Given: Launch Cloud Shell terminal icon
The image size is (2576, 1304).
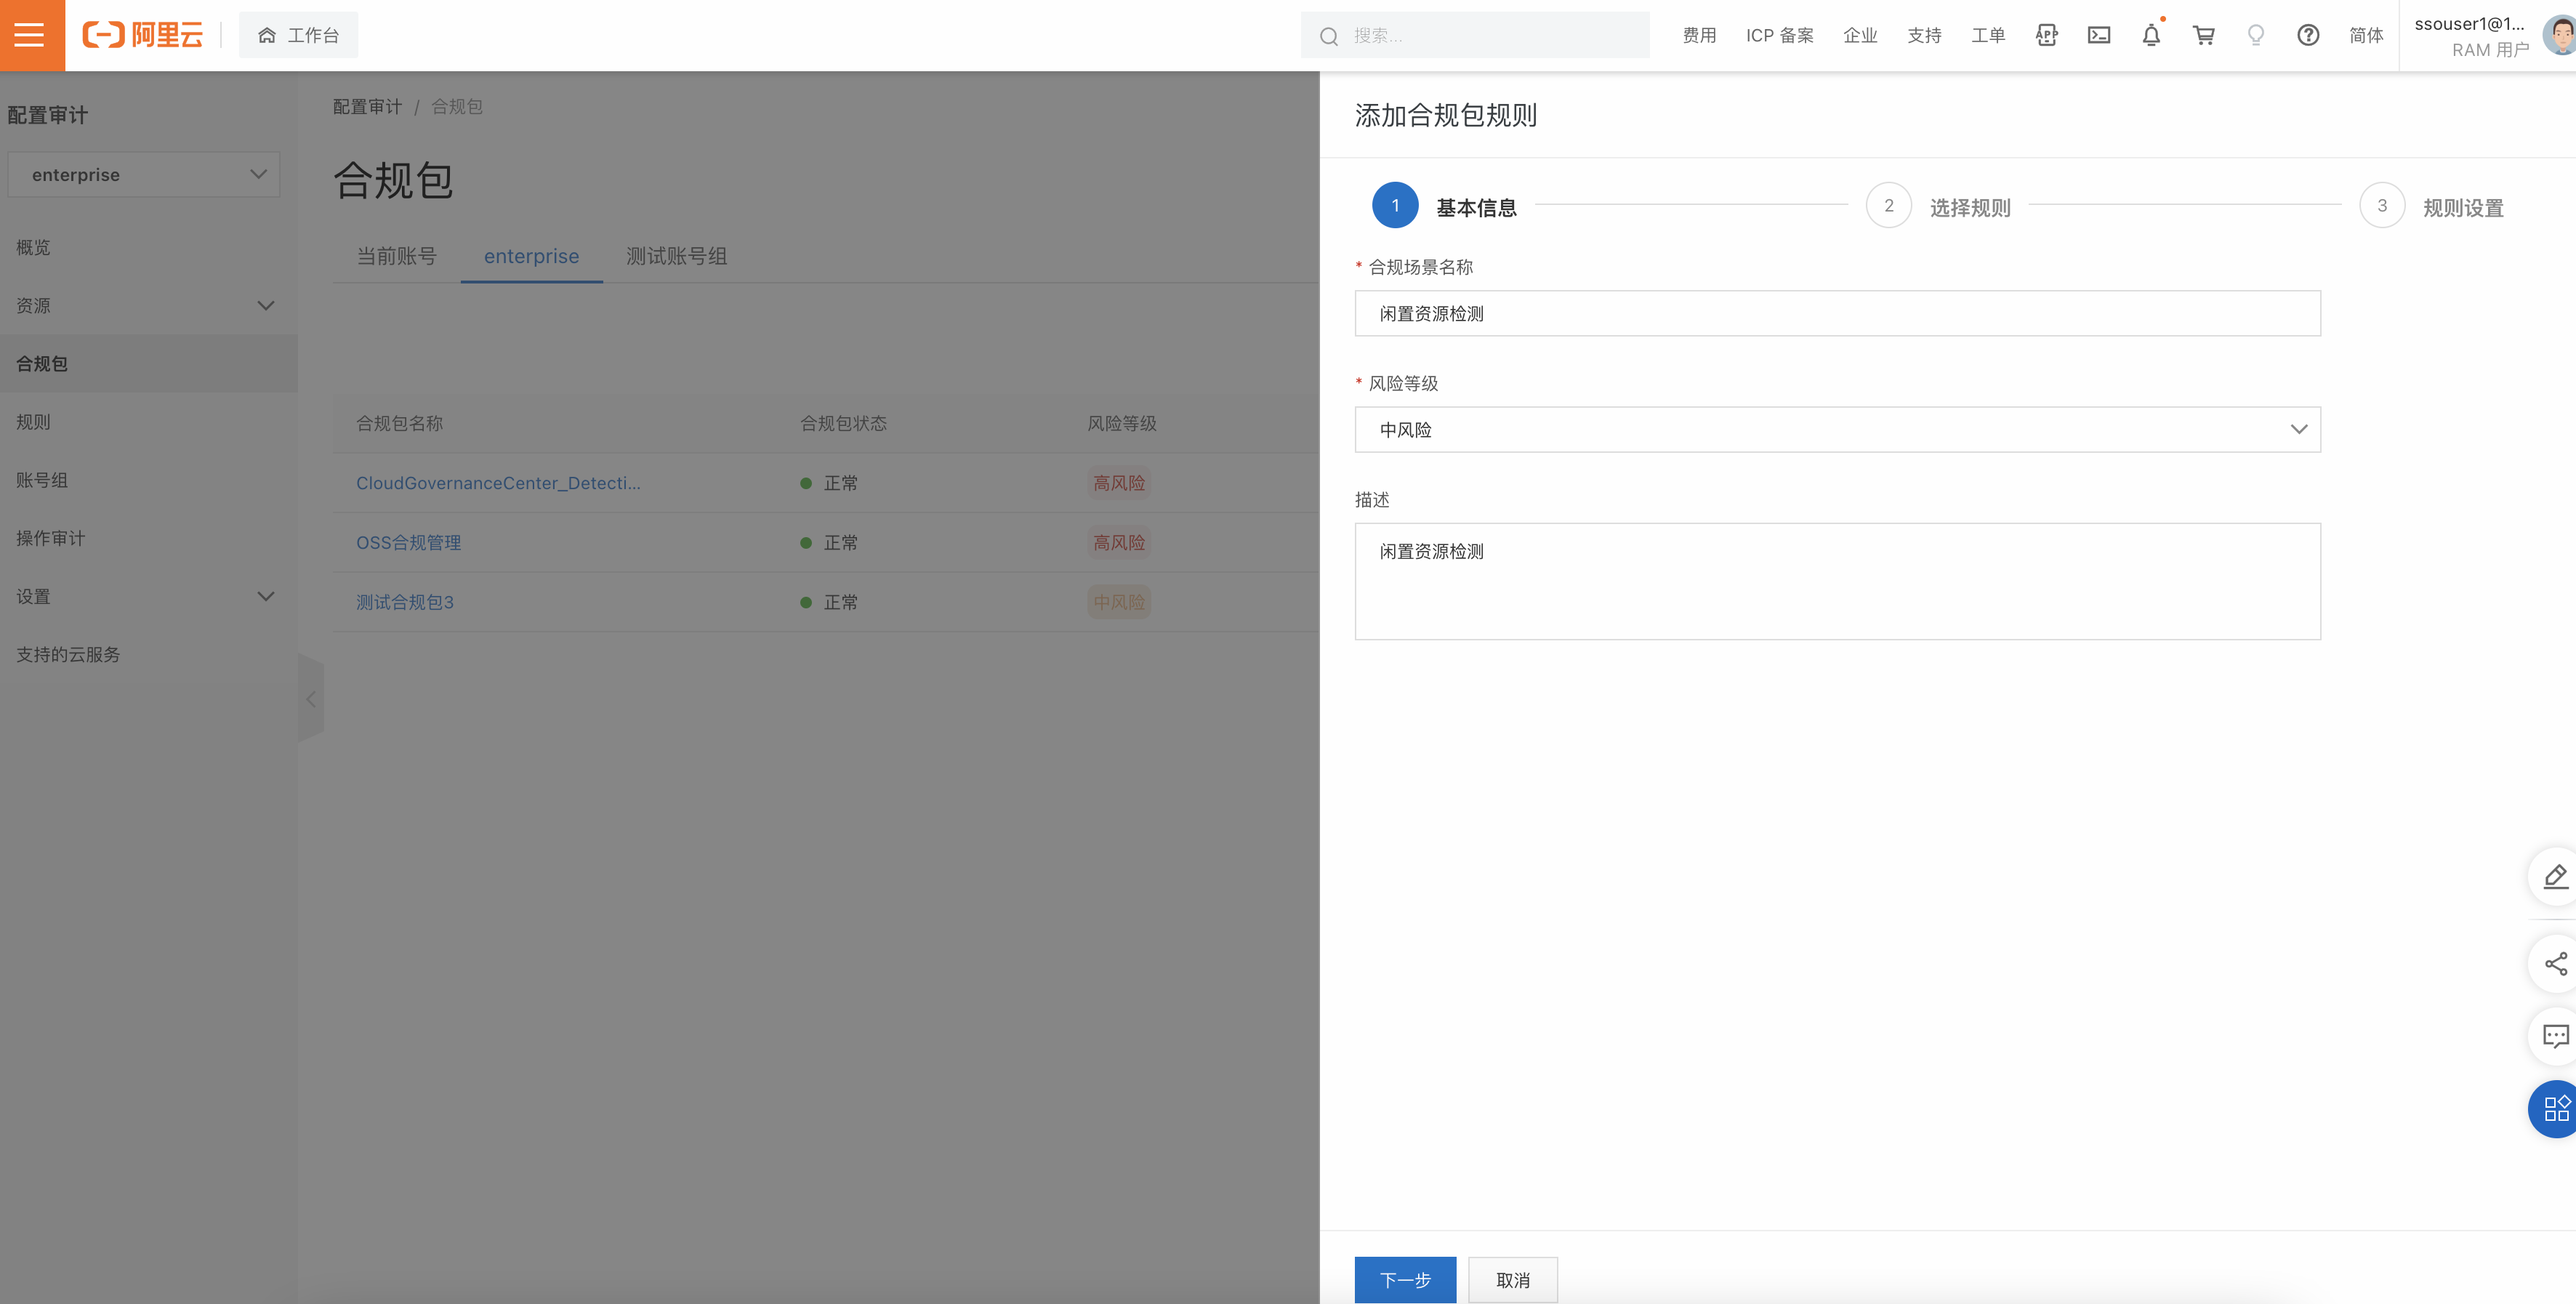Looking at the screenshot, I should click(x=2099, y=35).
